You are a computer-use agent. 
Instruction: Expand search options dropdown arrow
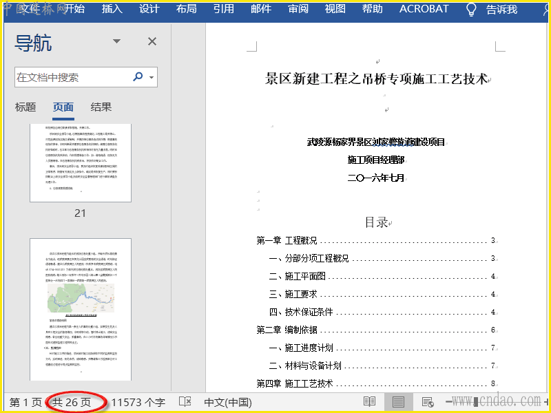pos(152,77)
